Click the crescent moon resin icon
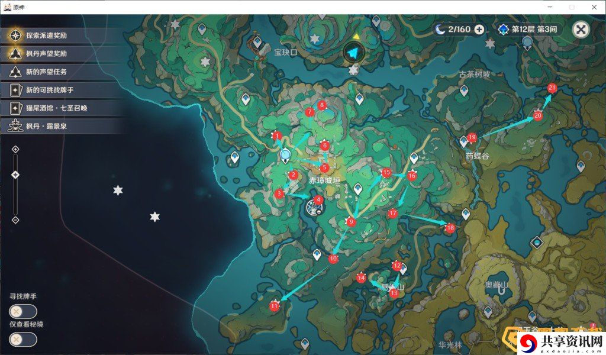 (x=440, y=29)
